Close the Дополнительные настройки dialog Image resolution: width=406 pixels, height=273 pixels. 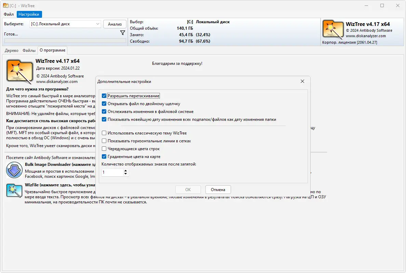tap(302, 81)
